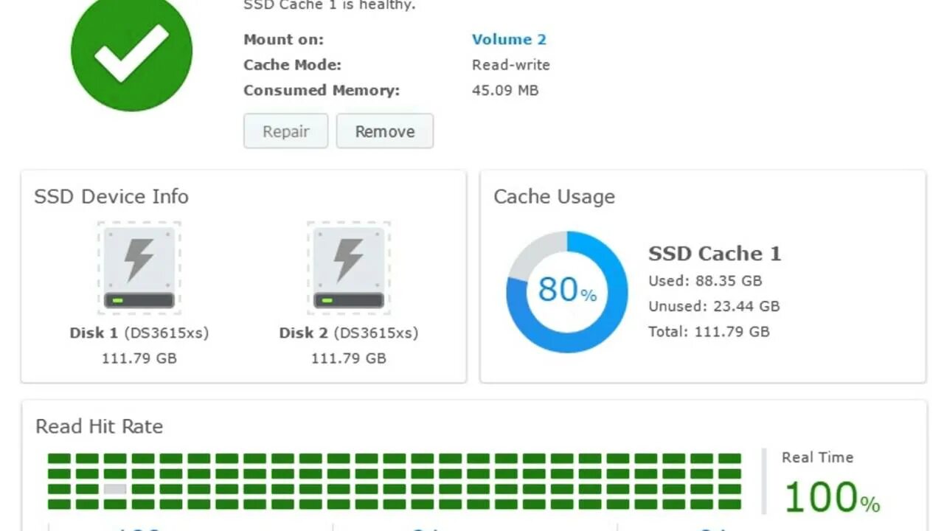Select the Disk 2 SSD drive icon
The height and width of the screenshot is (531, 944).
point(349,268)
